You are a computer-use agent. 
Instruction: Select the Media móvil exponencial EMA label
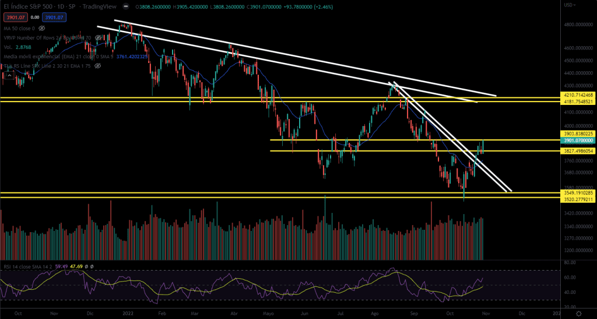pyautogui.click(x=59, y=57)
